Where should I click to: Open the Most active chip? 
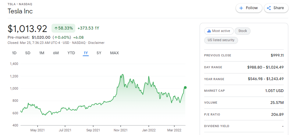click(x=219, y=31)
